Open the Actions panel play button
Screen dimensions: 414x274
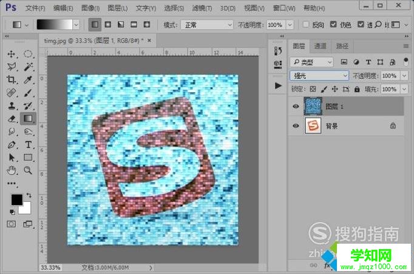pyautogui.click(x=278, y=85)
